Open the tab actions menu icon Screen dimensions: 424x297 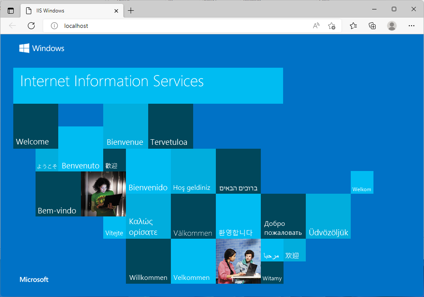(x=11, y=11)
